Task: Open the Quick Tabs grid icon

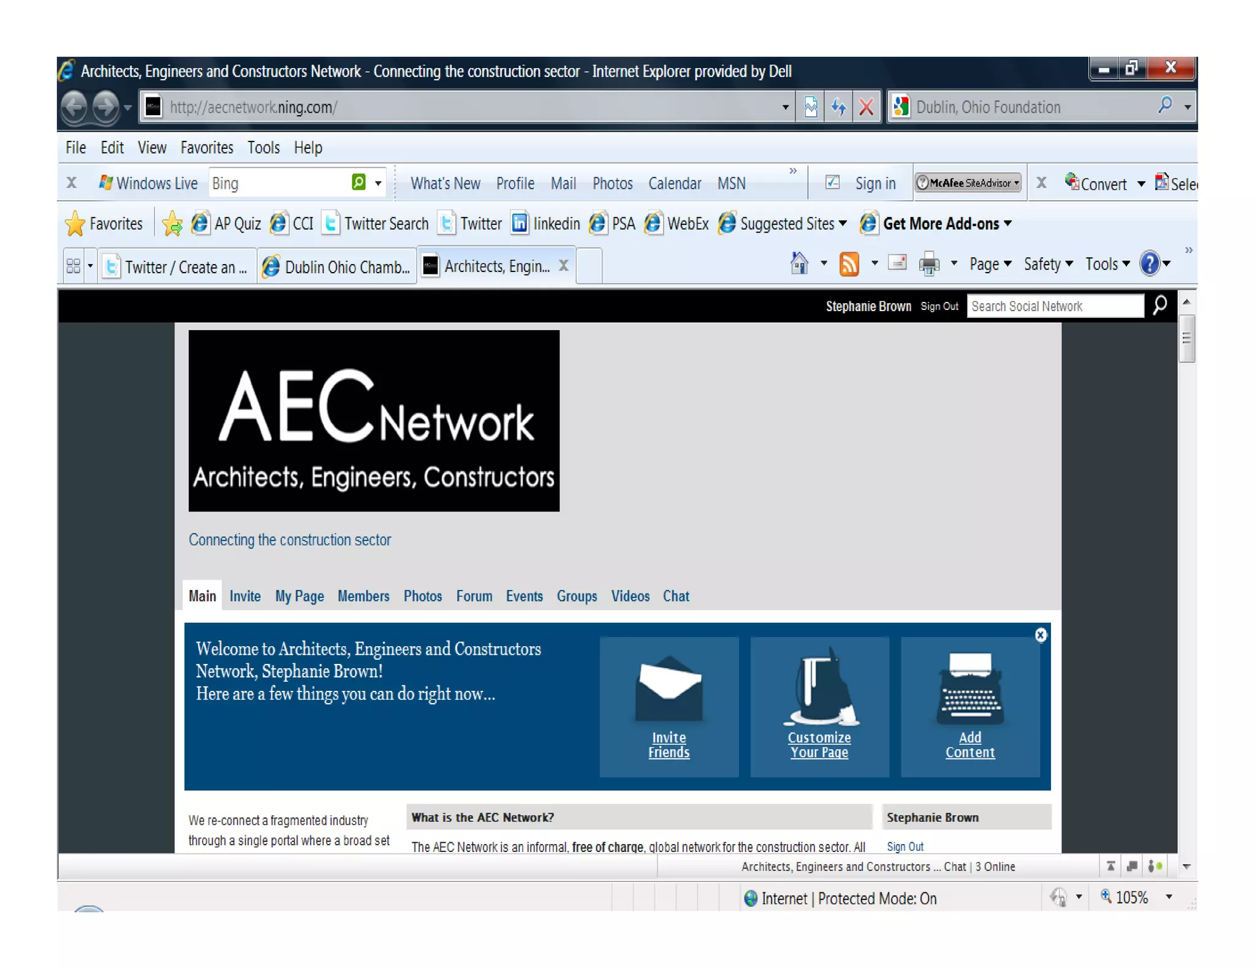Action: click(x=74, y=266)
